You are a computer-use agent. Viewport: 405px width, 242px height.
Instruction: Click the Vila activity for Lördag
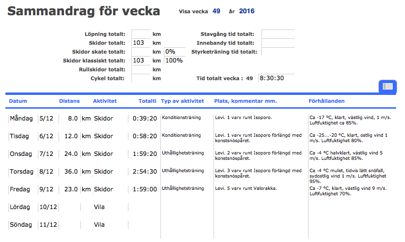pos(99,207)
